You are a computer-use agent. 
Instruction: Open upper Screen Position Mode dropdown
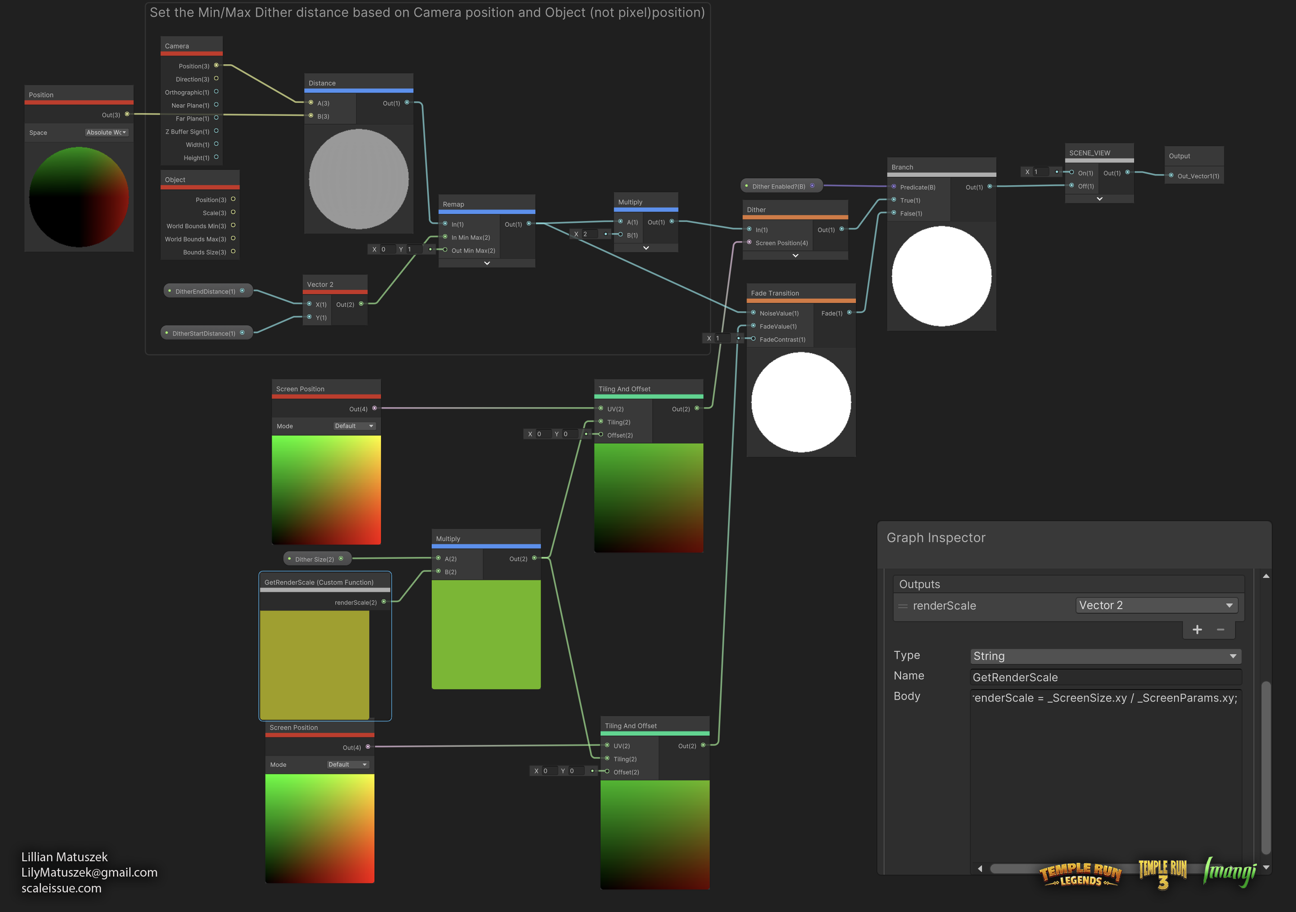(x=354, y=426)
